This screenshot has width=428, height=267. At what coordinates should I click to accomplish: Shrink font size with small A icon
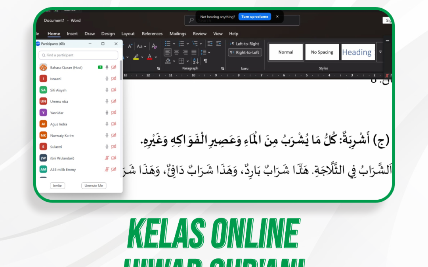(130, 46)
